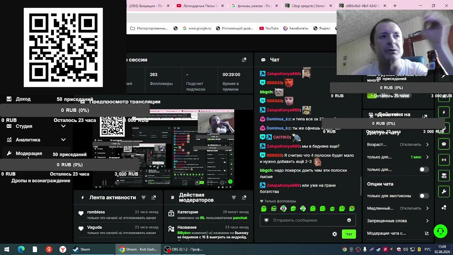Screen dimensions: 453x255
Task: Click the green Чат send button
Action: [x=349, y=234]
